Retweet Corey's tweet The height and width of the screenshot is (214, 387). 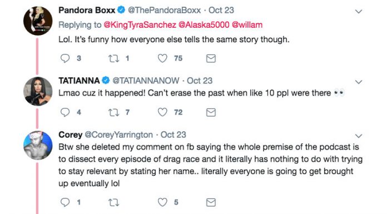[114, 203]
